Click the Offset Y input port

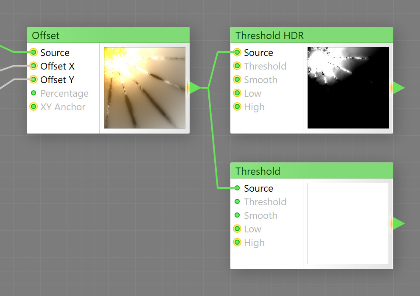(x=34, y=79)
